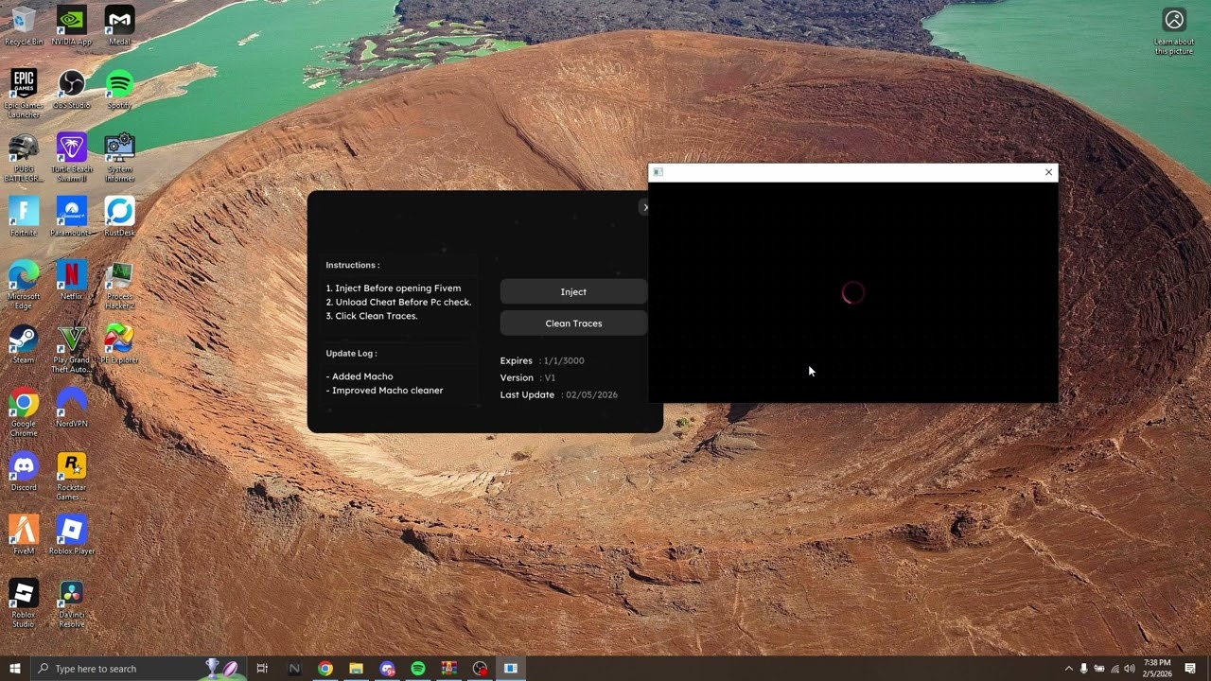
Task: Open the Recycle Bin desktop icon
Action: [x=24, y=26]
